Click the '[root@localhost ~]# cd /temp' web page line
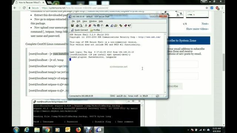237x133 pixels. coord(46,60)
